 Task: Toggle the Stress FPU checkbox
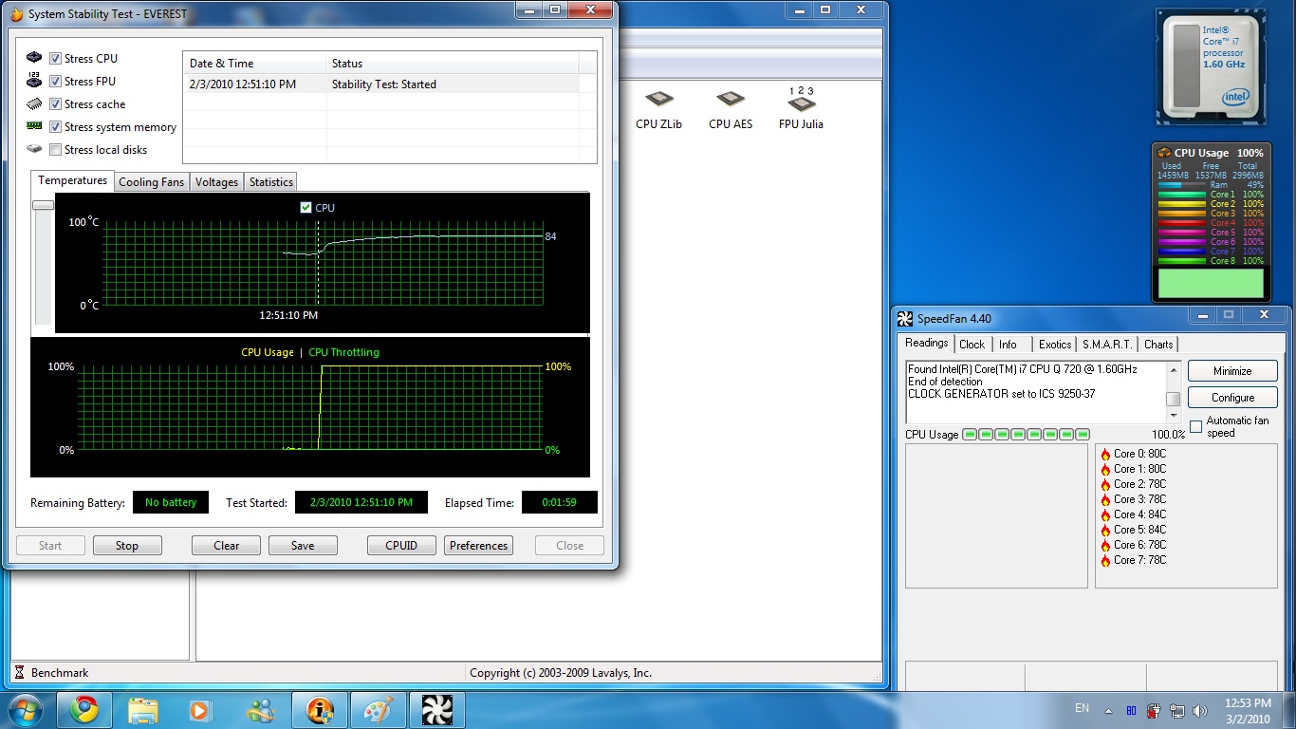(55, 81)
